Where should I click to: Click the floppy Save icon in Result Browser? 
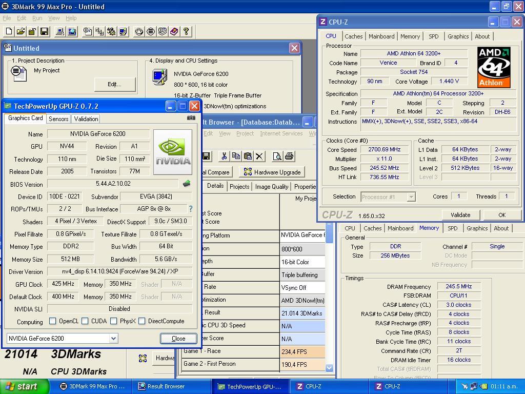coord(206,156)
